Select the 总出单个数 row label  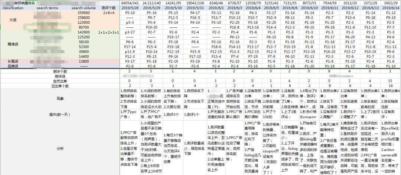[x=60, y=86]
